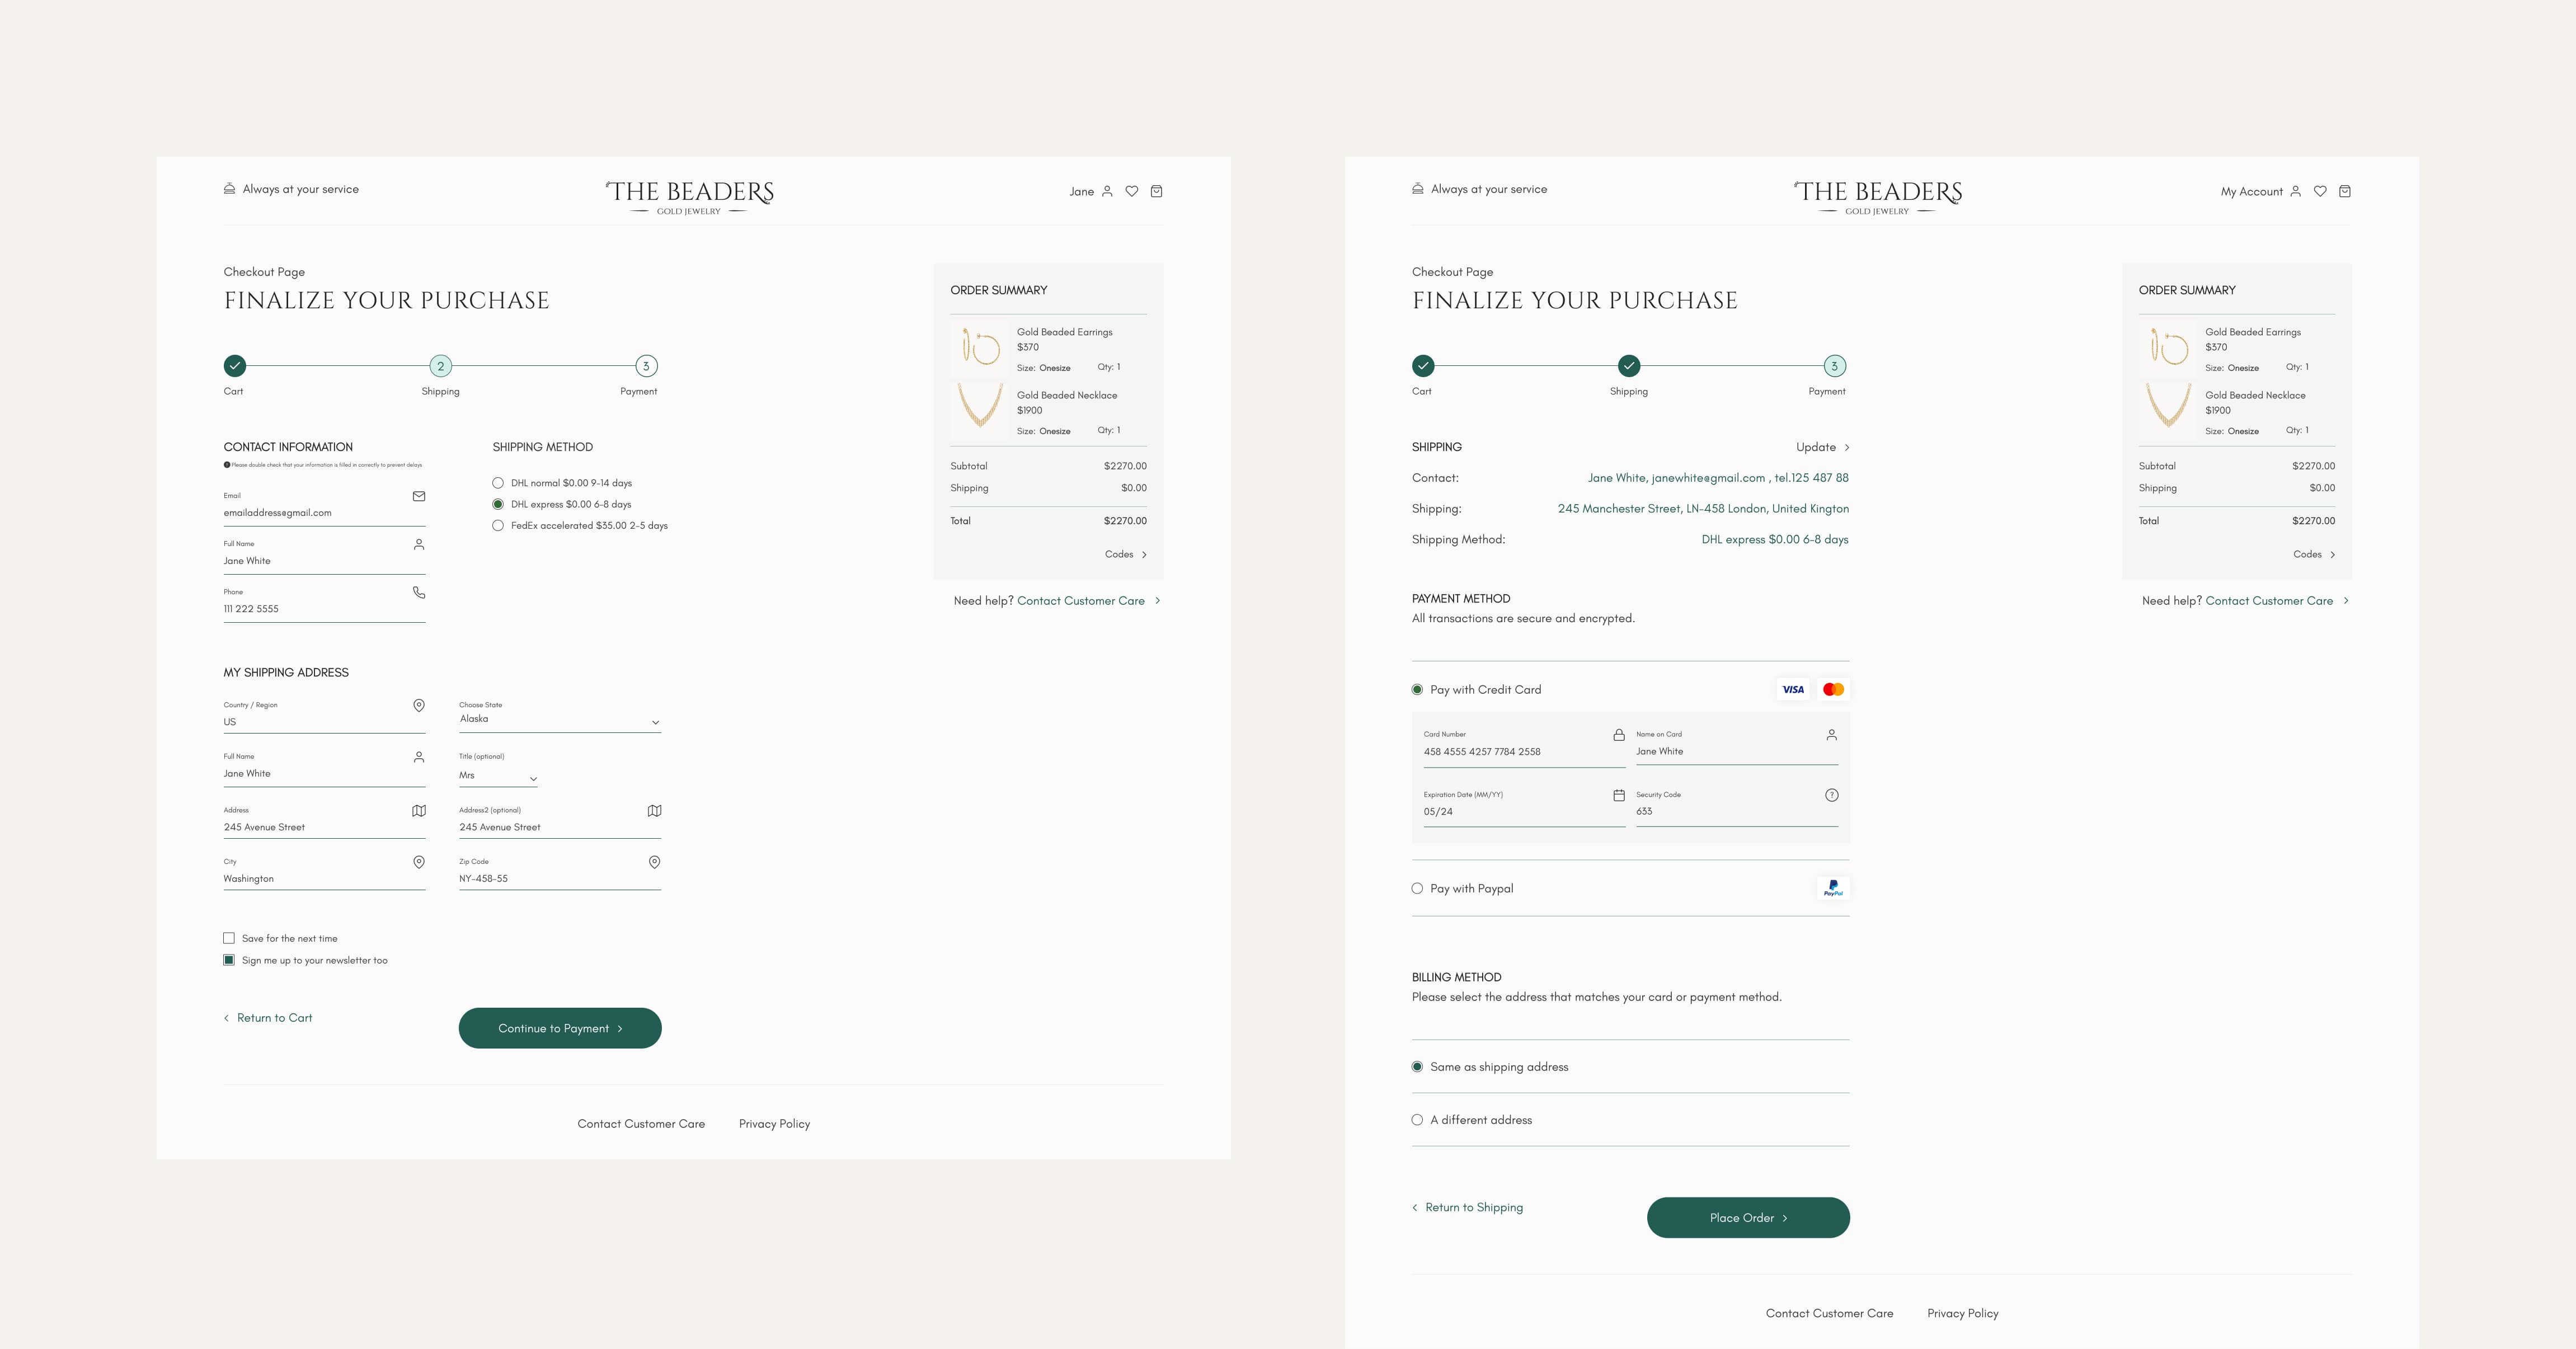Click the user profile icon beside Jane

coord(1107,191)
